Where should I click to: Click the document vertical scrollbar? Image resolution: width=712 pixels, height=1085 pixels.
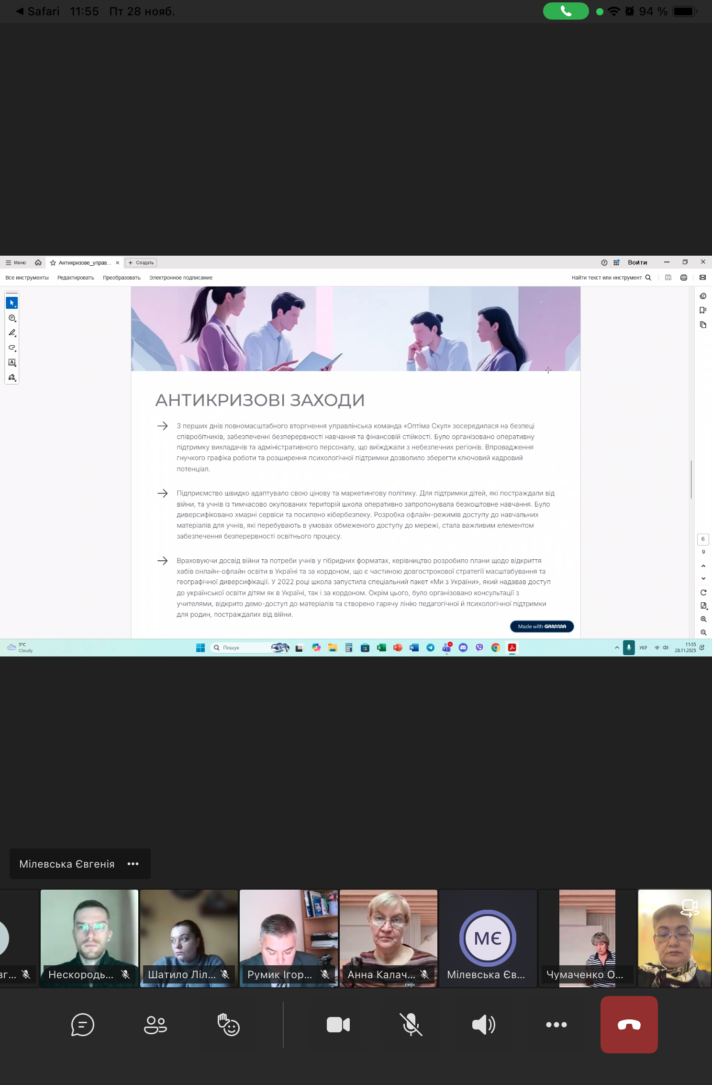pyautogui.click(x=691, y=479)
